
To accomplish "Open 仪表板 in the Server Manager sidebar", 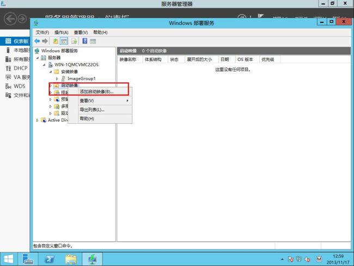I will (15, 41).
